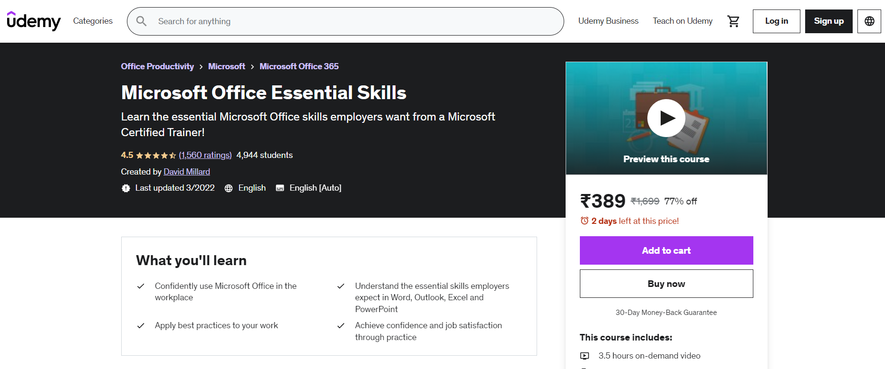Click the star rating icons
This screenshot has width=885, height=369.
[x=156, y=156]
